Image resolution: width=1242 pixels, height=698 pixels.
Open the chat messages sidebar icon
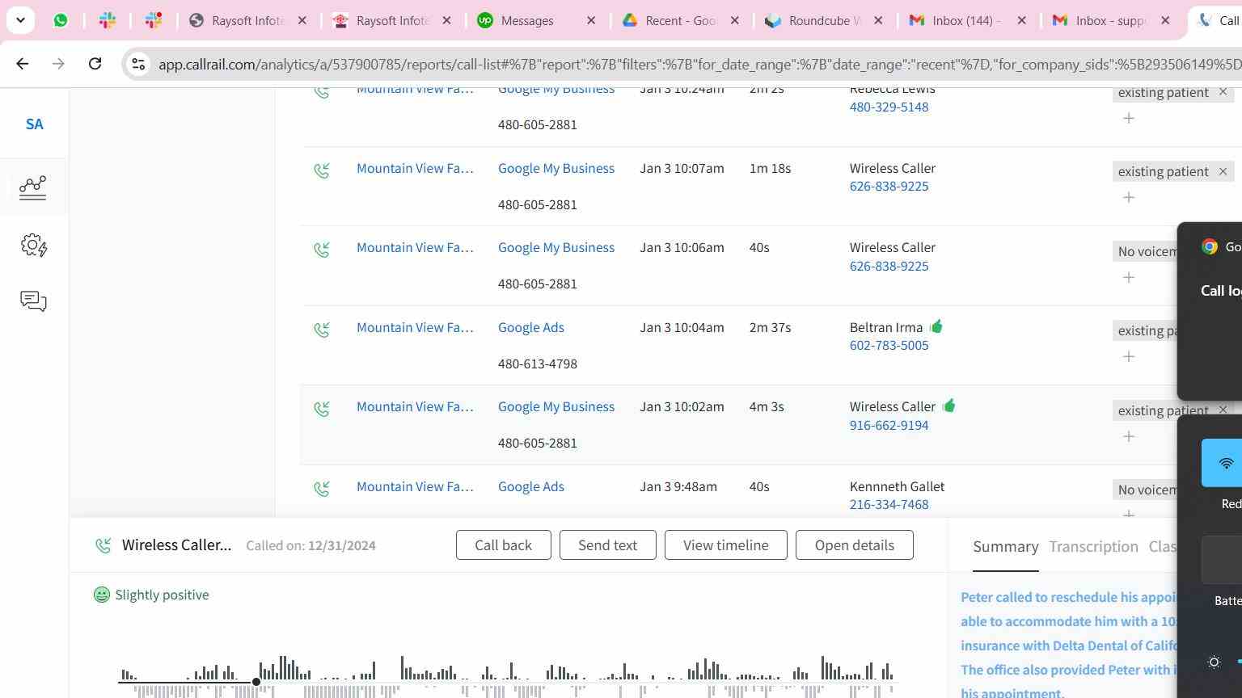[x=33, y=301]
